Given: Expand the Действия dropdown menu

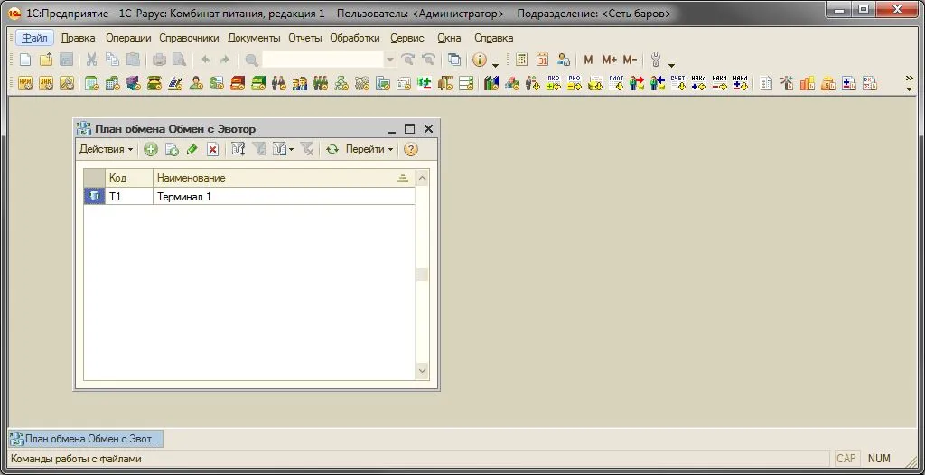Looking at the screenshot, I should 106,150.
